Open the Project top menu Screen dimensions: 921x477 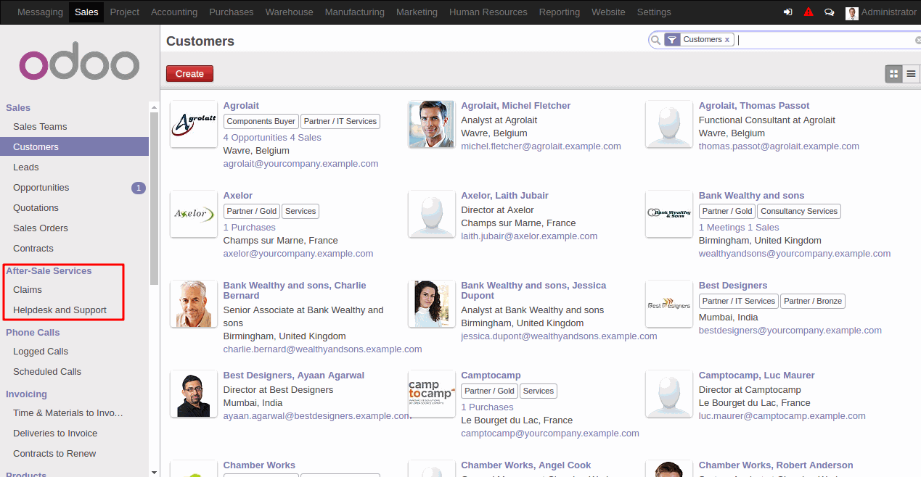[124, 12]
